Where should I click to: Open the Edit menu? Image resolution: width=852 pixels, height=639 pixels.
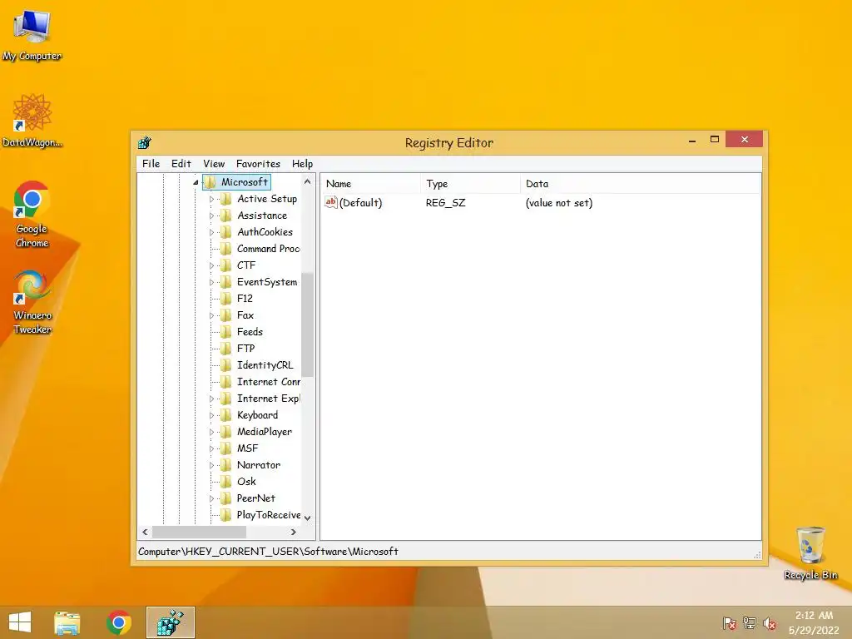click(181, 164)
